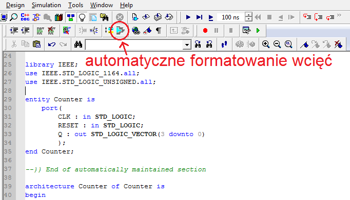This screenshot has height=200, width=350.
Task: Zoom in with plus magnifier
Action: pyautogui.click(x=266, y=45)
